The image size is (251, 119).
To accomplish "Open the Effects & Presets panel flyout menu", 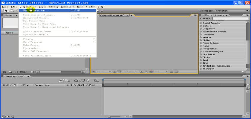I will 247,15.
